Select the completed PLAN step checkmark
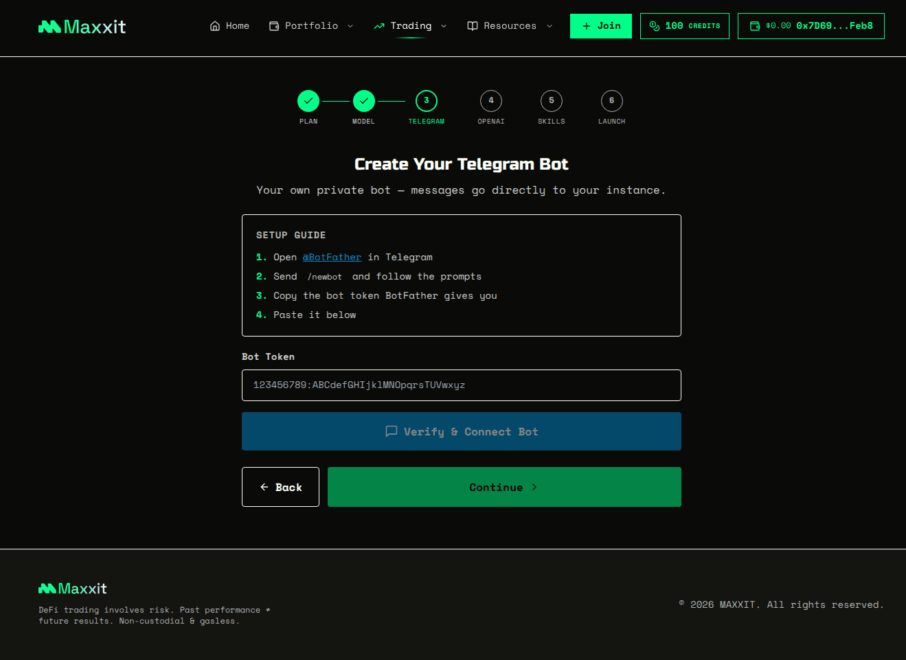Viewport: 906px width, 660px height. click(x=308, y=100)
